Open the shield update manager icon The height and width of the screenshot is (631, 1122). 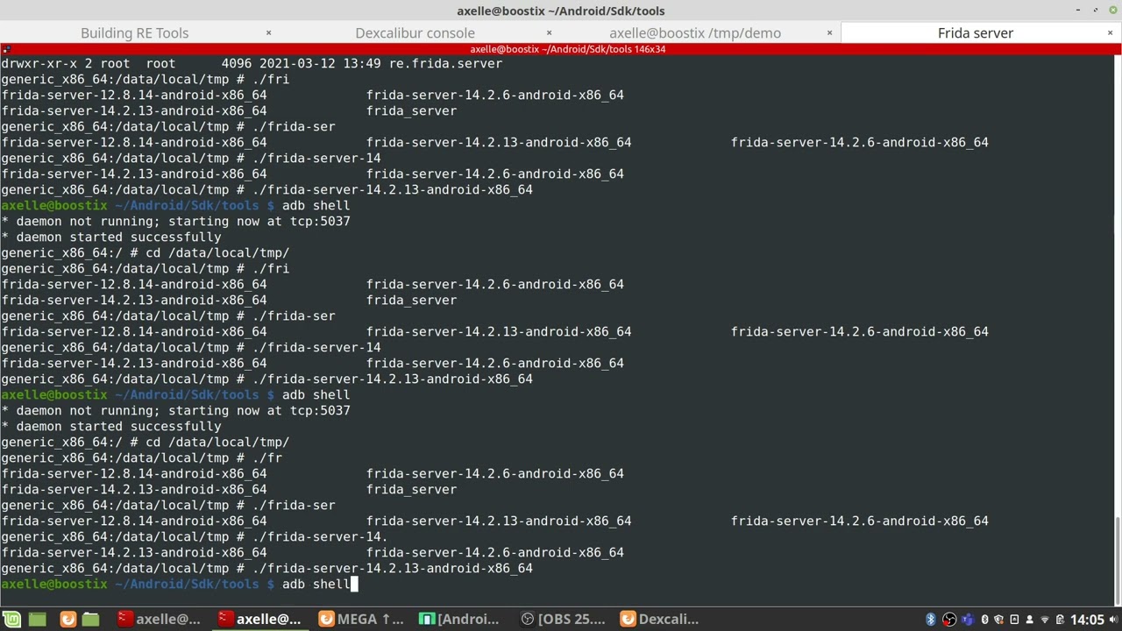[x=998, y=620]
